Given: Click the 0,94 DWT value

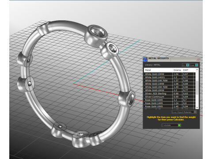Looking at the screenshot, I should point(185,106).
